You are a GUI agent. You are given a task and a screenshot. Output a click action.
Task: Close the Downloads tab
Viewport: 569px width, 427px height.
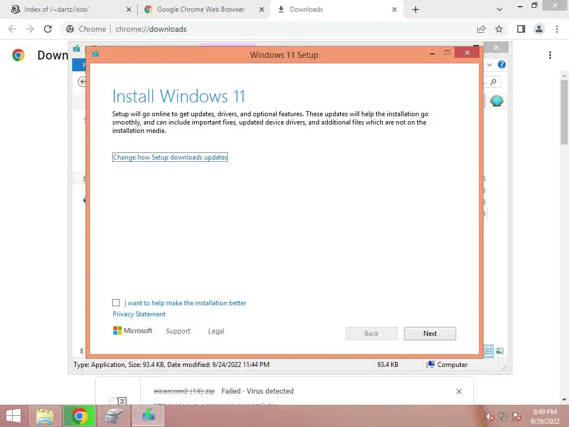pyautogui.click(x=395, y=9)
